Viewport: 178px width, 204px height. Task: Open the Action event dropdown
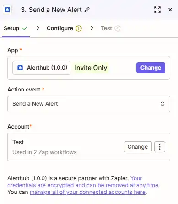pyautogui.click(x=89, y=104)
